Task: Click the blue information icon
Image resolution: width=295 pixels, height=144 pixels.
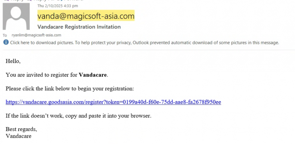Action: click(6, 43)
